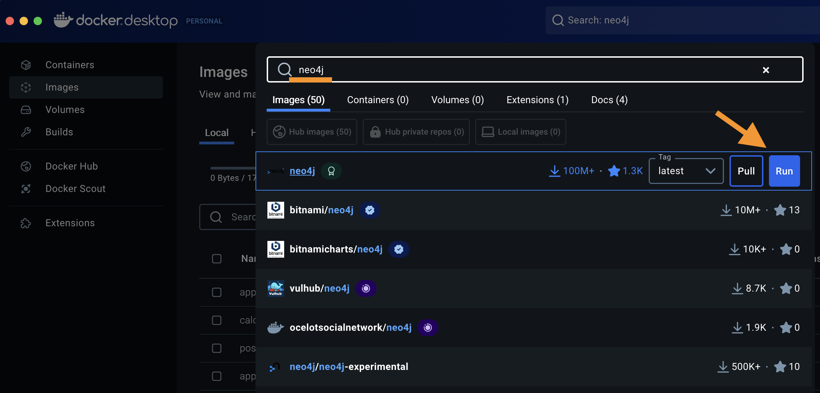Viewport: 820px width, 393px height.
Task: Open the Volumes section
Action: [65, 109]
